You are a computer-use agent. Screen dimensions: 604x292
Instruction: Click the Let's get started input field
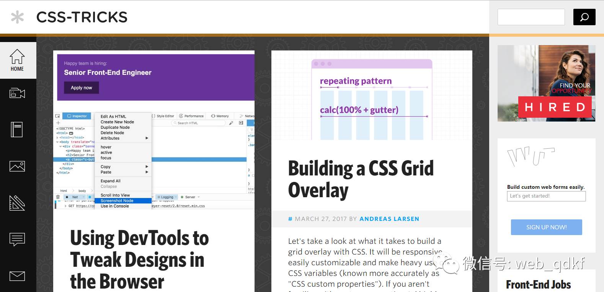(546, 196)
